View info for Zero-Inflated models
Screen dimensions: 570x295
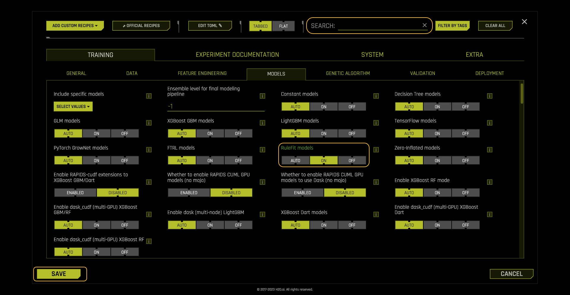490,150
